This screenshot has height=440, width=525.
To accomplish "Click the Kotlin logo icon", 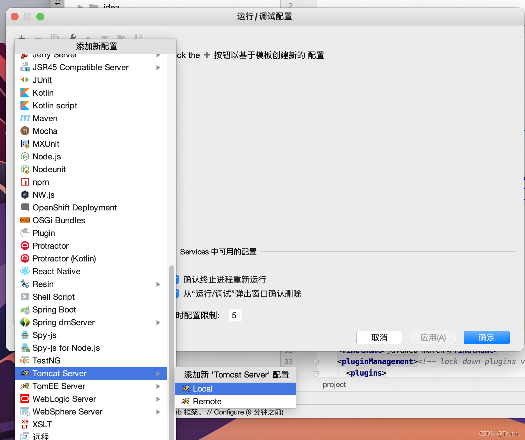I will point(25,92).
